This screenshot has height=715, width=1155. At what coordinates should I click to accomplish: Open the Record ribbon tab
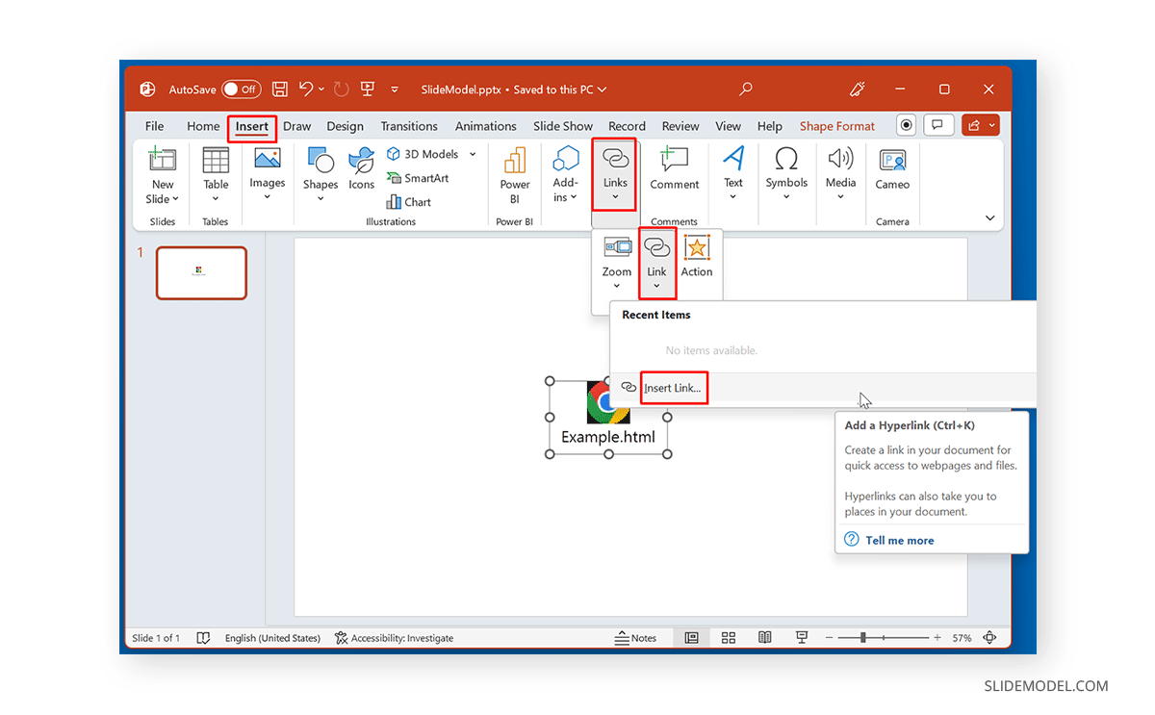pos(627,125)
